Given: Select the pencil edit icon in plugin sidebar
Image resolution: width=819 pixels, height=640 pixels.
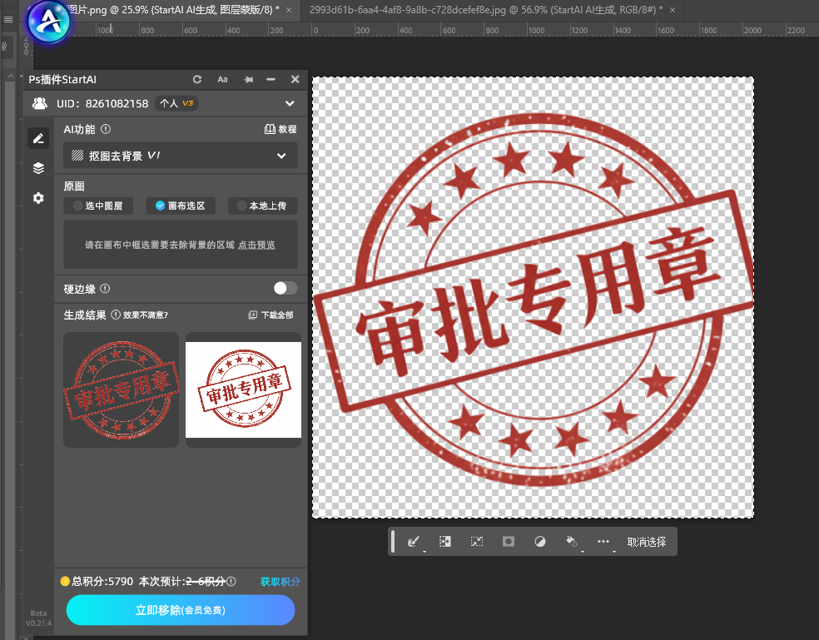Looking at the screenshot, I should point(38,138).
